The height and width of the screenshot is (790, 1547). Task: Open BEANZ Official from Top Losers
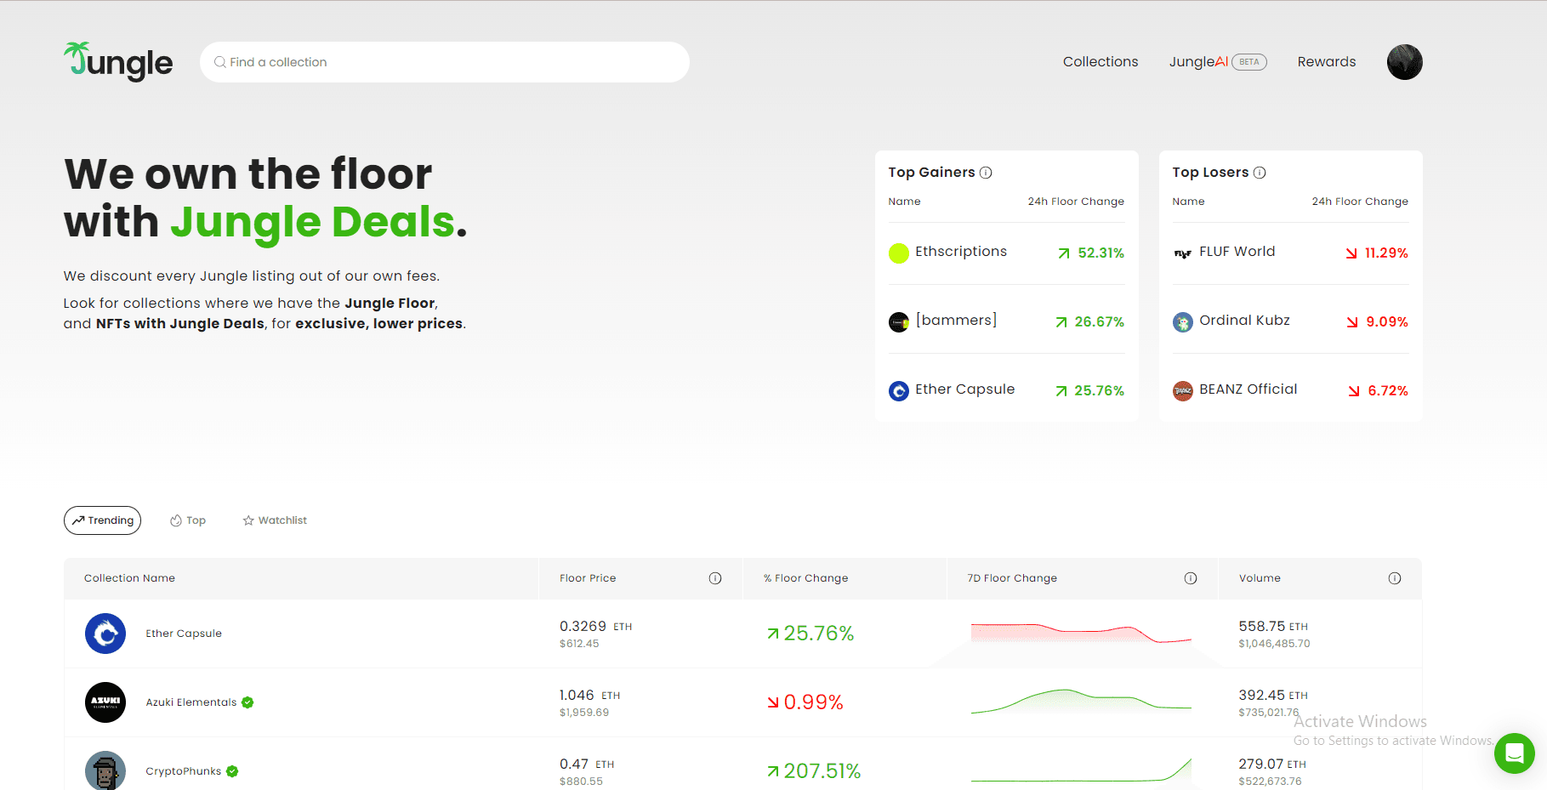pos(1248,389)
